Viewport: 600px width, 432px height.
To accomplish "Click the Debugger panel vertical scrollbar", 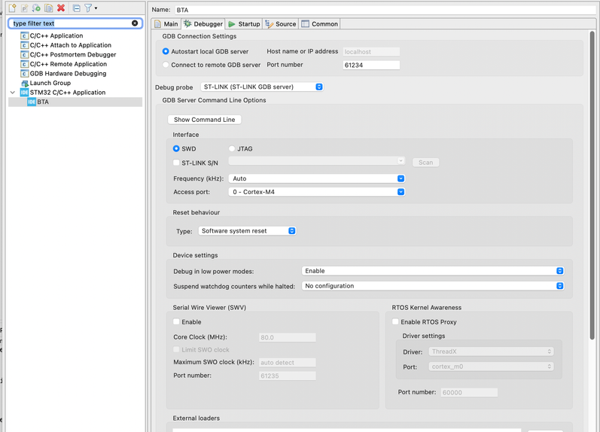I will tap(592, 186).
